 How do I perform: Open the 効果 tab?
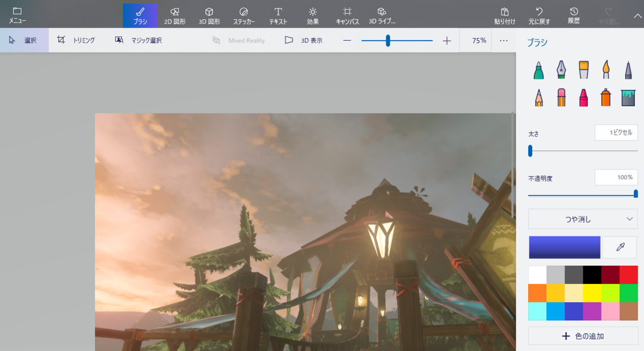pos(313,15)
